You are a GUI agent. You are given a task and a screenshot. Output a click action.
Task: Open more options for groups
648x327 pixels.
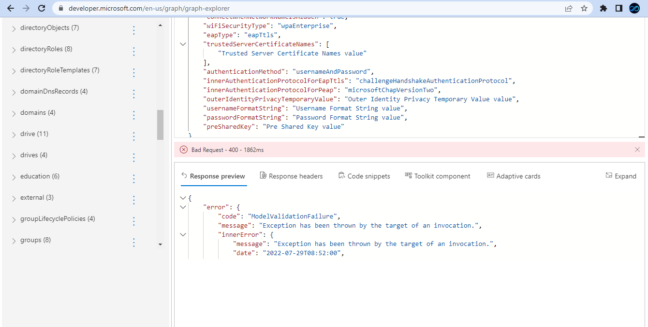(x=134, y=243)
